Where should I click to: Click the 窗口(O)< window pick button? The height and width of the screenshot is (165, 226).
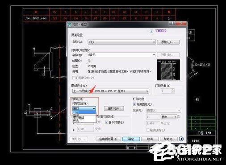114,108
